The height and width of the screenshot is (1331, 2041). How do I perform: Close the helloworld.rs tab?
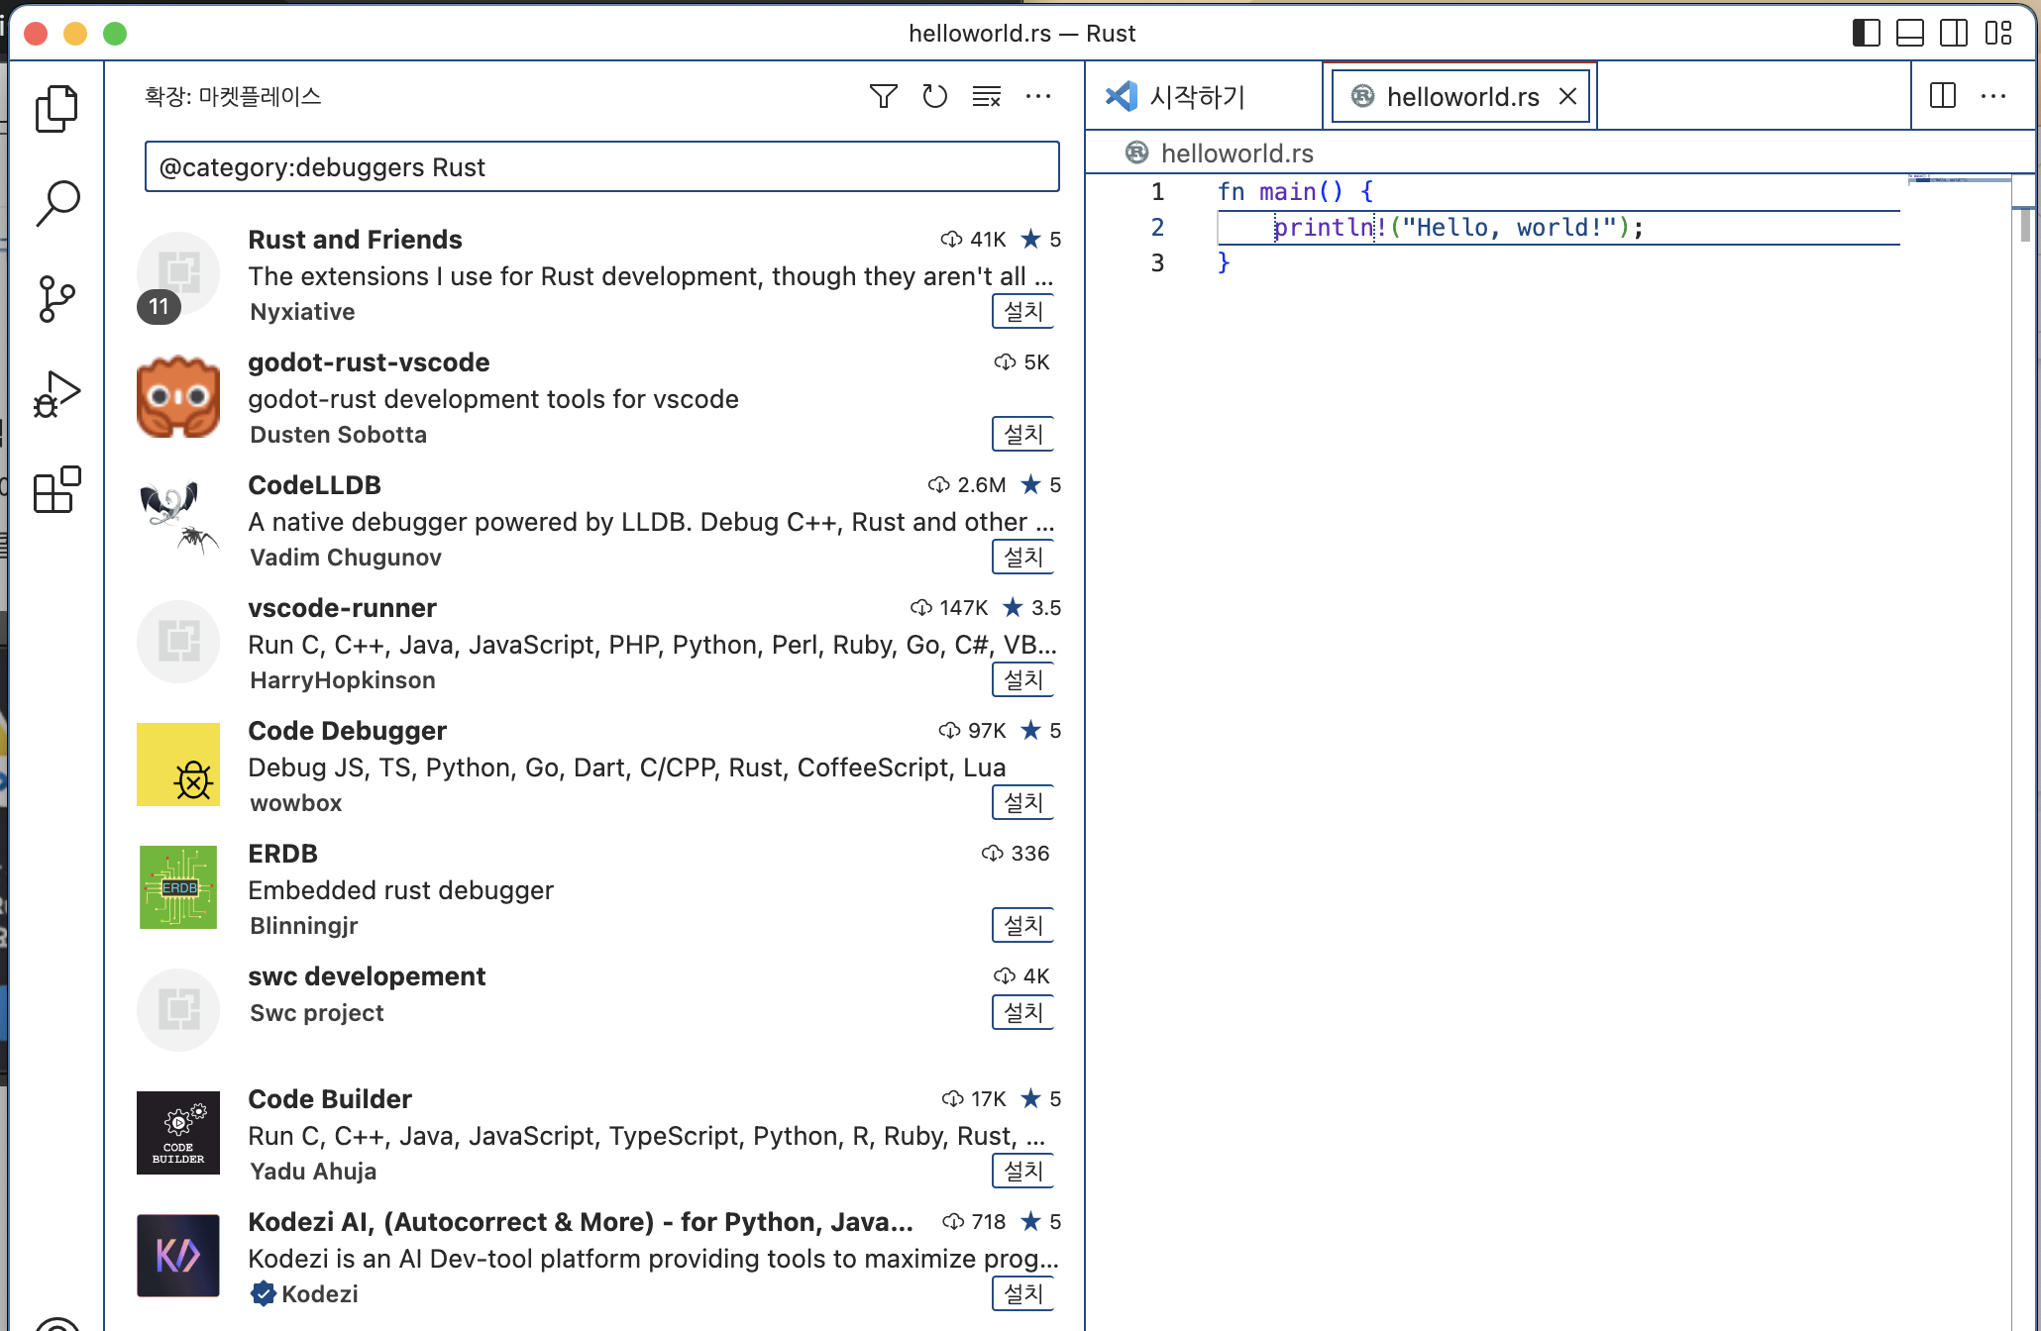pyautogui.click(x=1567, y=96)
